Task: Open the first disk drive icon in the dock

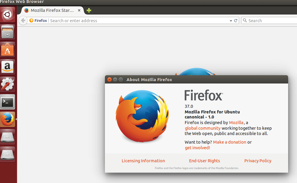Action: point(8,137)
